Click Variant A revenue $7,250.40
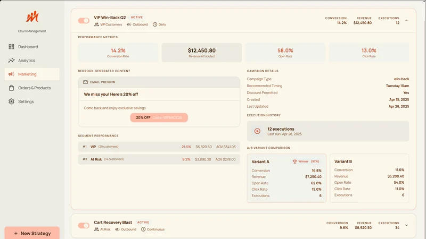 [x=313, y=177]
